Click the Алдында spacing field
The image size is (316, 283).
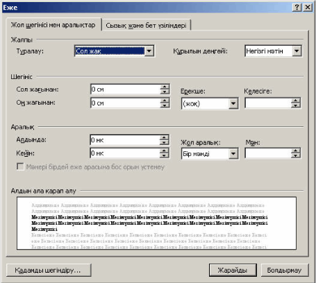pos(125,140)
